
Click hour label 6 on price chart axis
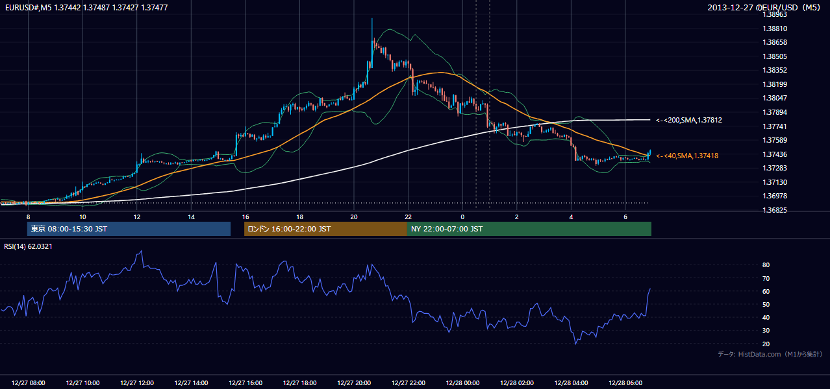pos(625,217)
